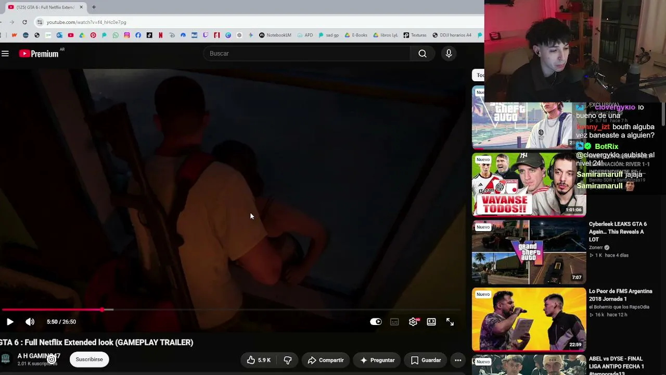Open the APD bookmark
Screen dimensions: 666x375
[x=305, y=35]
